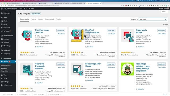Screen dimensions: 170x96
Task: Open a new browser tab
Action: point(103,3)
